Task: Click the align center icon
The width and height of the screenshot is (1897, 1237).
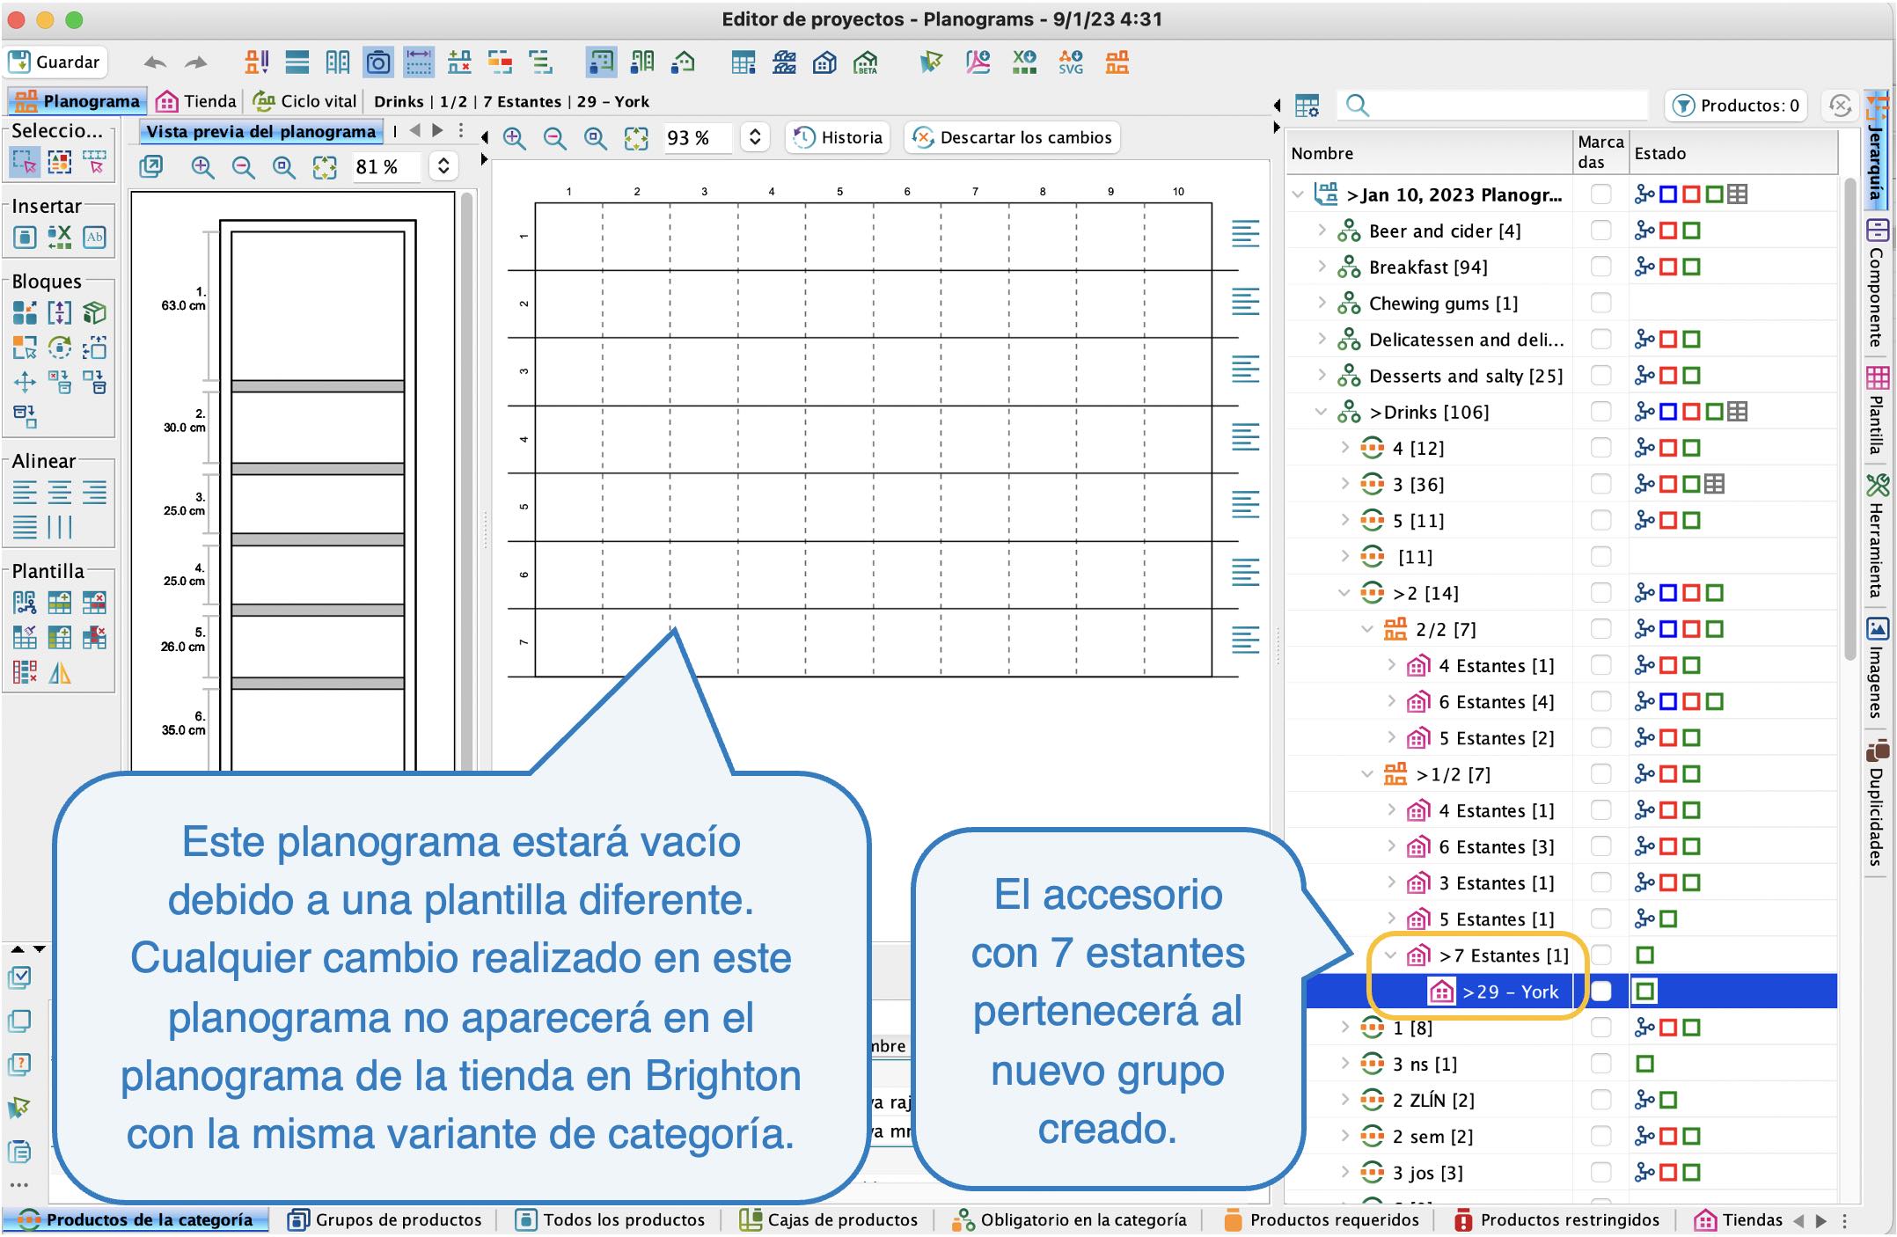Action: [59, 493]
